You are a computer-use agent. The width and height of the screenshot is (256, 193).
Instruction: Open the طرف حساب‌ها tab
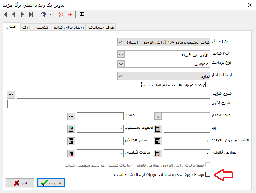106,27
